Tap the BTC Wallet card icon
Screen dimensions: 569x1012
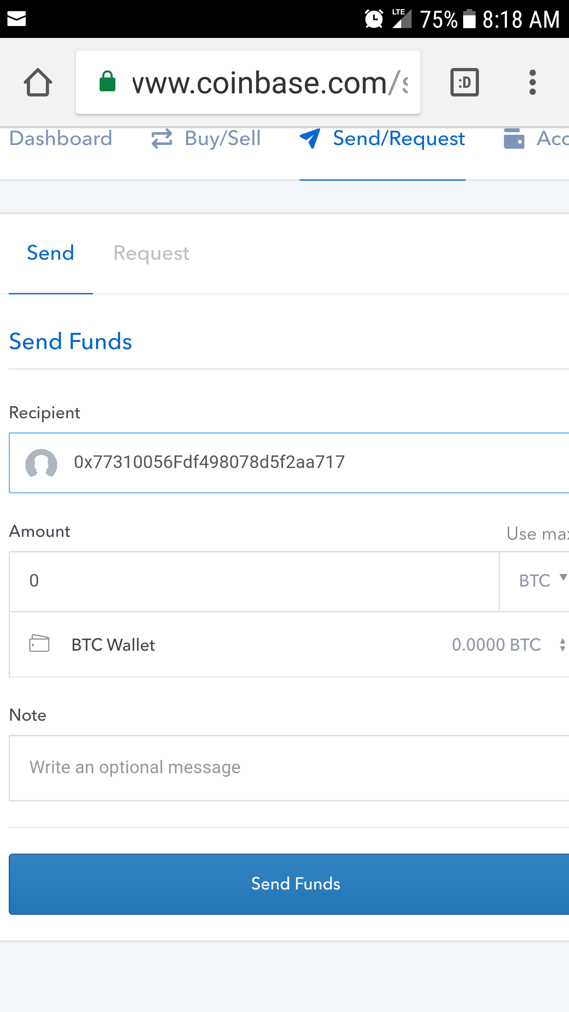[39, 643]
